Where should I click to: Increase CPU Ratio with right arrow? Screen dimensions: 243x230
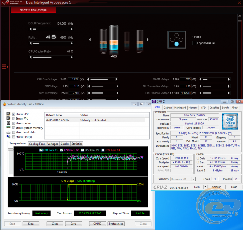tap(71, 43)
